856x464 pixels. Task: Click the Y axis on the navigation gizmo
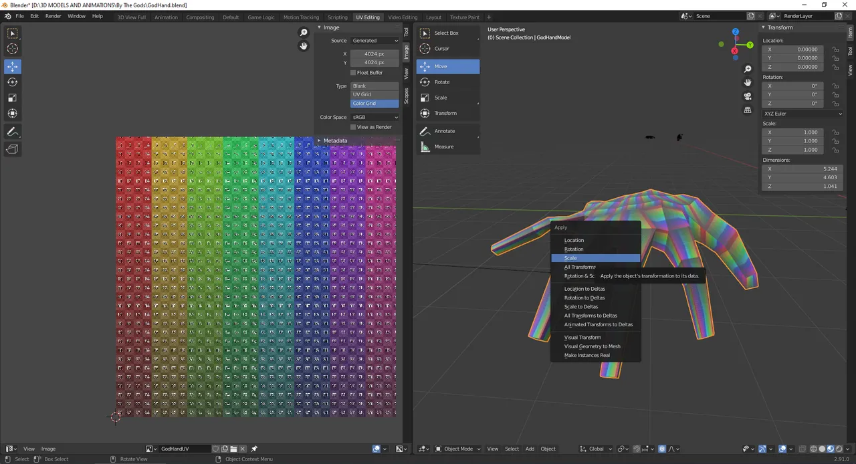click(750, 45)
